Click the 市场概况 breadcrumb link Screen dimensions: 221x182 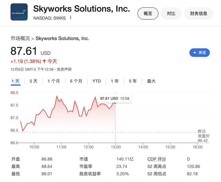pos(20,38)
